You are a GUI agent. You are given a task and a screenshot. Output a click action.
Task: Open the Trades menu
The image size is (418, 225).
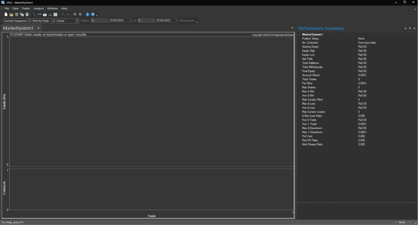click(x=26, y=8)
